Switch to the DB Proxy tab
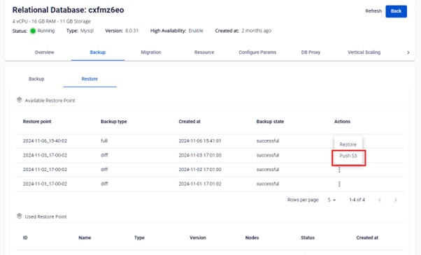421x255 pixels. pos(311,52)
